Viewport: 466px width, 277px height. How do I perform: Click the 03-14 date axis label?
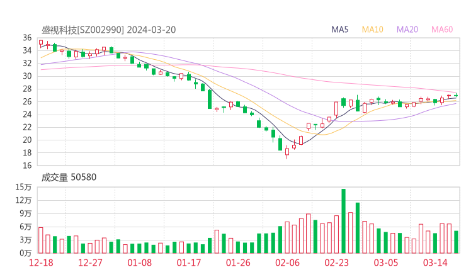[435, 263]
